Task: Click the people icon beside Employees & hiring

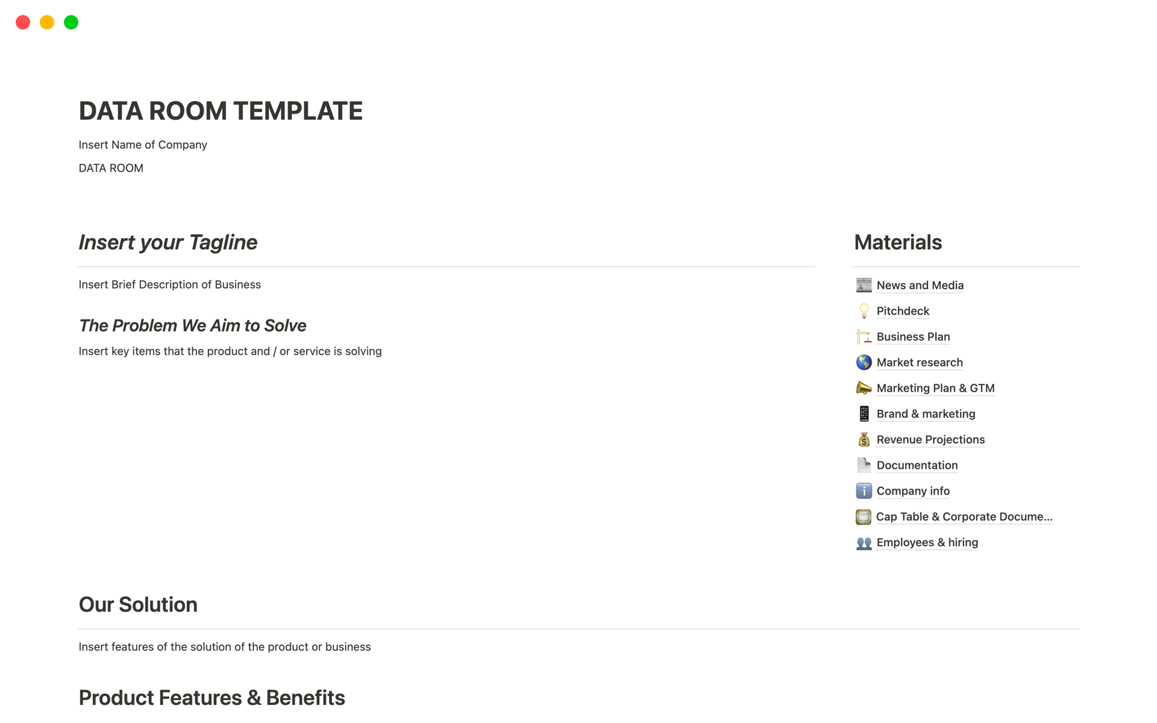Action: point(864,543)
